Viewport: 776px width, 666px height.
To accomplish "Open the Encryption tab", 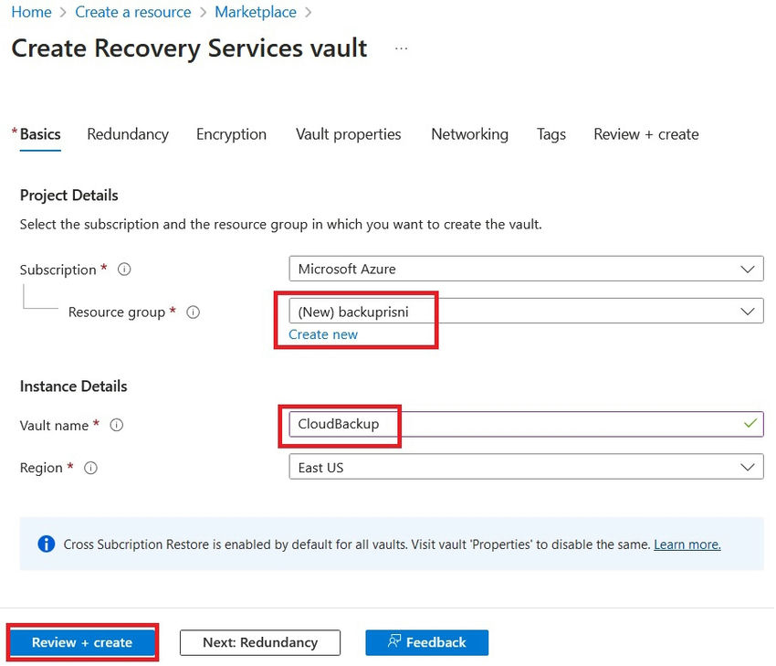I will pyautogui.click(x=231, y=134).
